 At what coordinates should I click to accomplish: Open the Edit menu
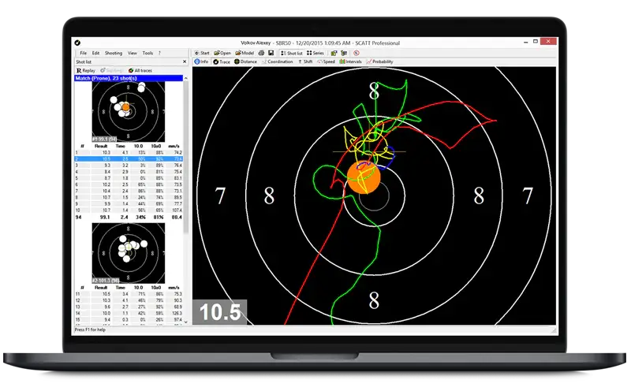click(95, 53)
